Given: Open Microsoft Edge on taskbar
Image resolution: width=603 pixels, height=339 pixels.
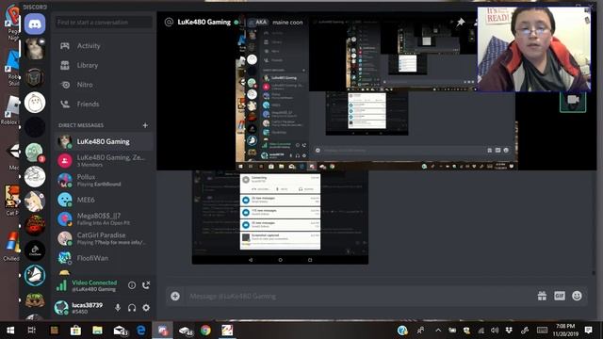Looking at the screenshot, I should coord(141,331).
